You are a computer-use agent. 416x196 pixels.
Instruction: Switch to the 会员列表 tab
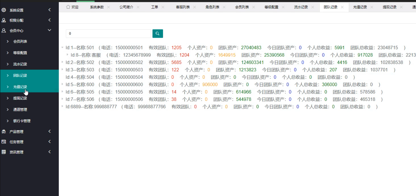pyautogui.click(x=242, y=7)
